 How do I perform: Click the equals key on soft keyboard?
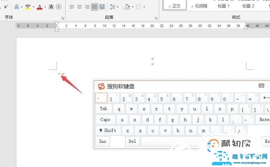[253, 98]
